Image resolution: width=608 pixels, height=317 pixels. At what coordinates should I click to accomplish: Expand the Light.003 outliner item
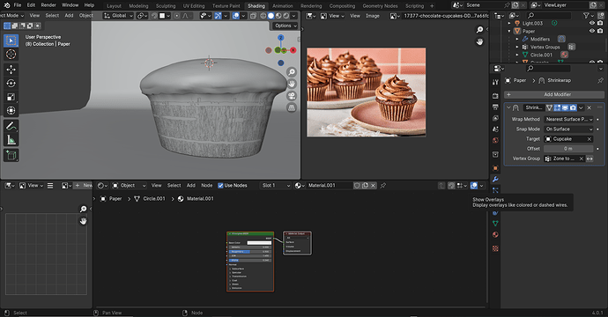[509, 23]
